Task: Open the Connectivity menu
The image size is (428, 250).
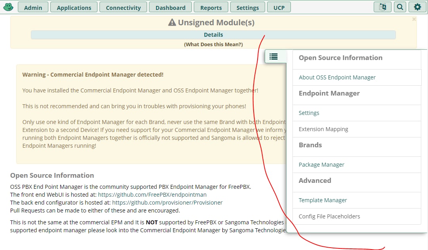Action: tap(123, 8)
